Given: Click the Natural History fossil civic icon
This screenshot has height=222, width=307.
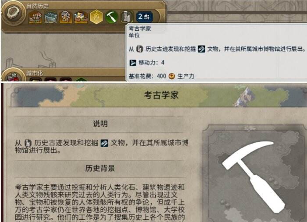Looking at the screenshot, I should click(13, 13).
